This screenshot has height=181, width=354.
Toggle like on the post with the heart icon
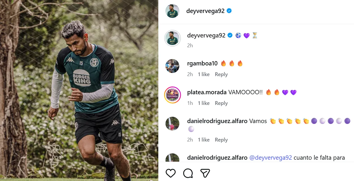tap(171, 173)
